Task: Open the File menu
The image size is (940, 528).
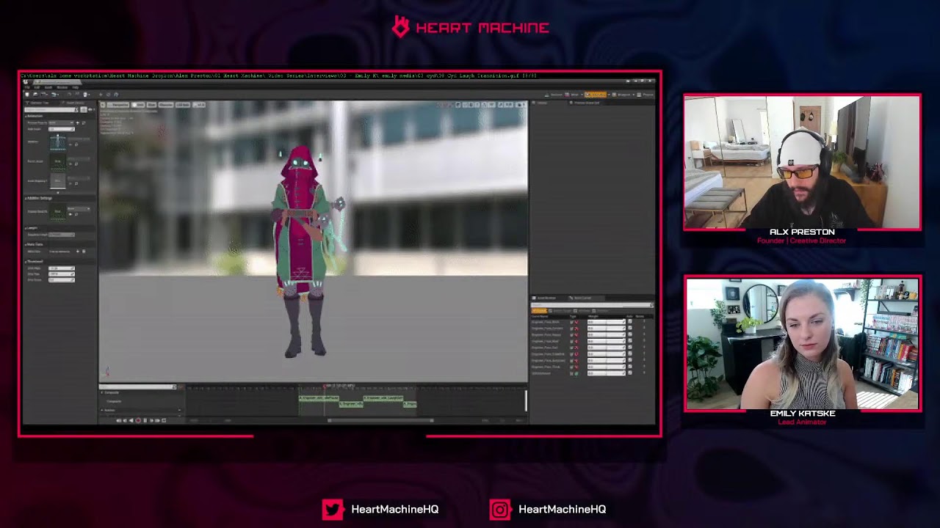Action: tap(27, 87)
